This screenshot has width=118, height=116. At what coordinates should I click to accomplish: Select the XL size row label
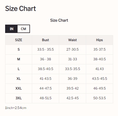click(19, 79)
